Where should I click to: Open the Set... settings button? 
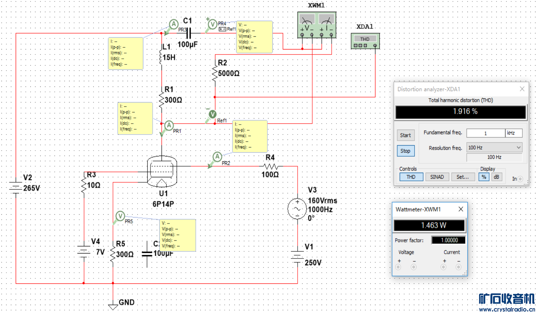coord(463,177)
